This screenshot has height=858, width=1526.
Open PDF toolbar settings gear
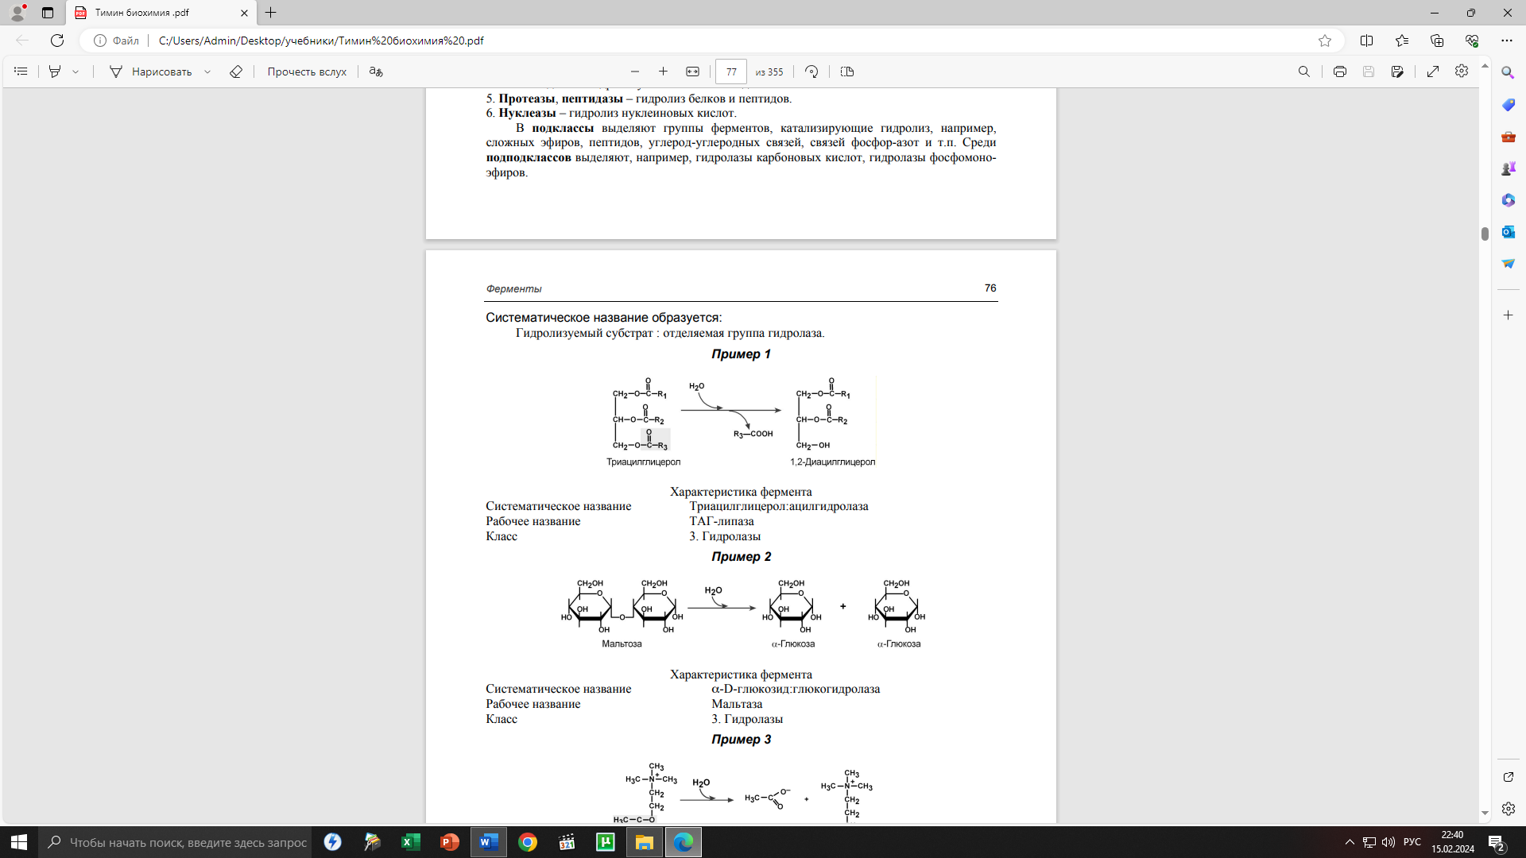point(1462,71)
